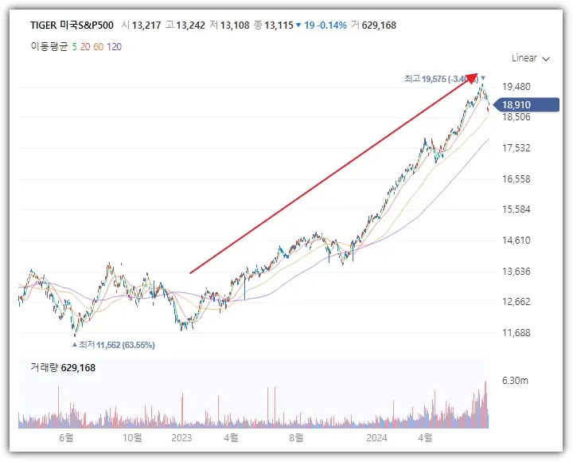Click the 6.30m volume axis label

click(x=516, y=381)
